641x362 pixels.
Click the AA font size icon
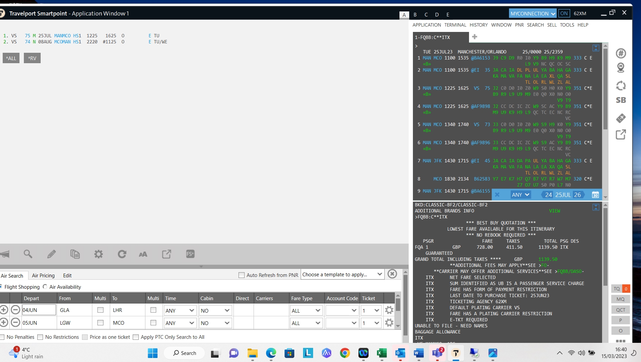[143, 254]
